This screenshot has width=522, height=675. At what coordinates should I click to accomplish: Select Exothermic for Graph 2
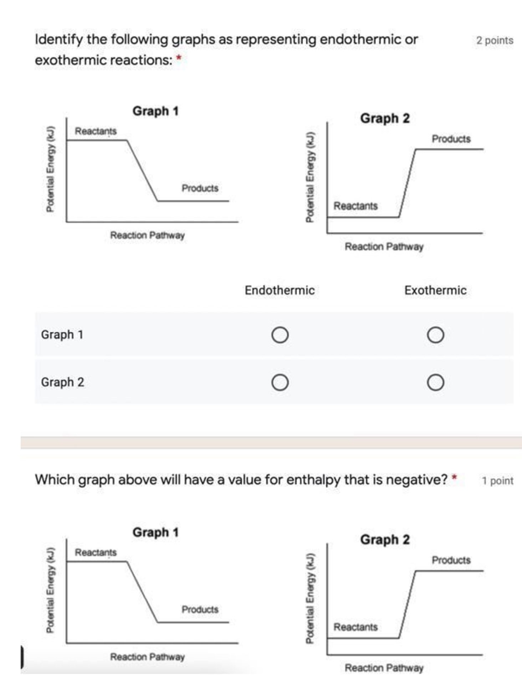tap(435, 383)
